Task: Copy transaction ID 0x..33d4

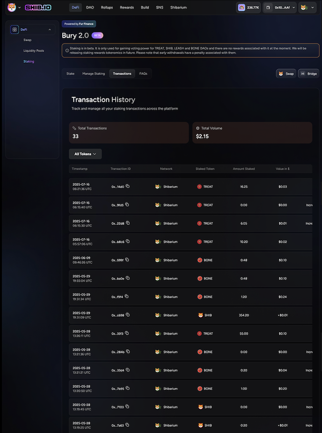Action: (128, 370)
